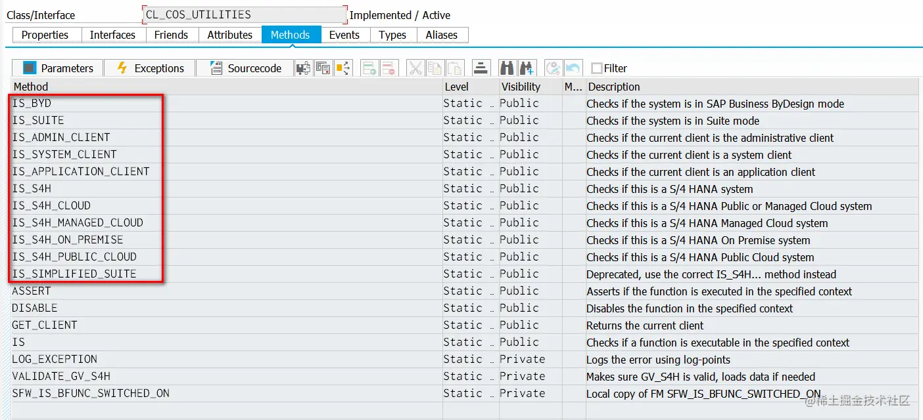This screenshot has width=923, height=420.
Task: Select the IS_BYD method row
Action: (x=227, y=104)
